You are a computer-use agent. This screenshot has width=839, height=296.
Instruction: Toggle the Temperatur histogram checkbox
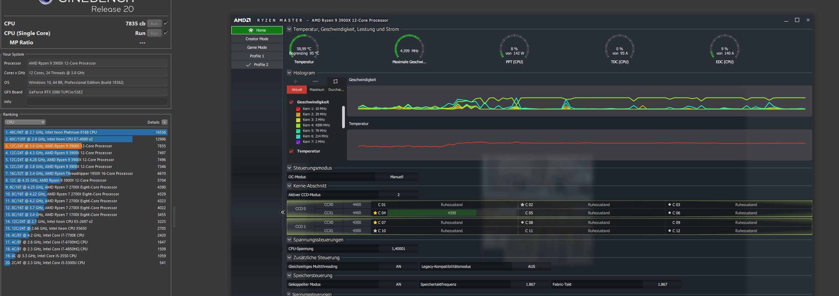click(x=291, y=151)
